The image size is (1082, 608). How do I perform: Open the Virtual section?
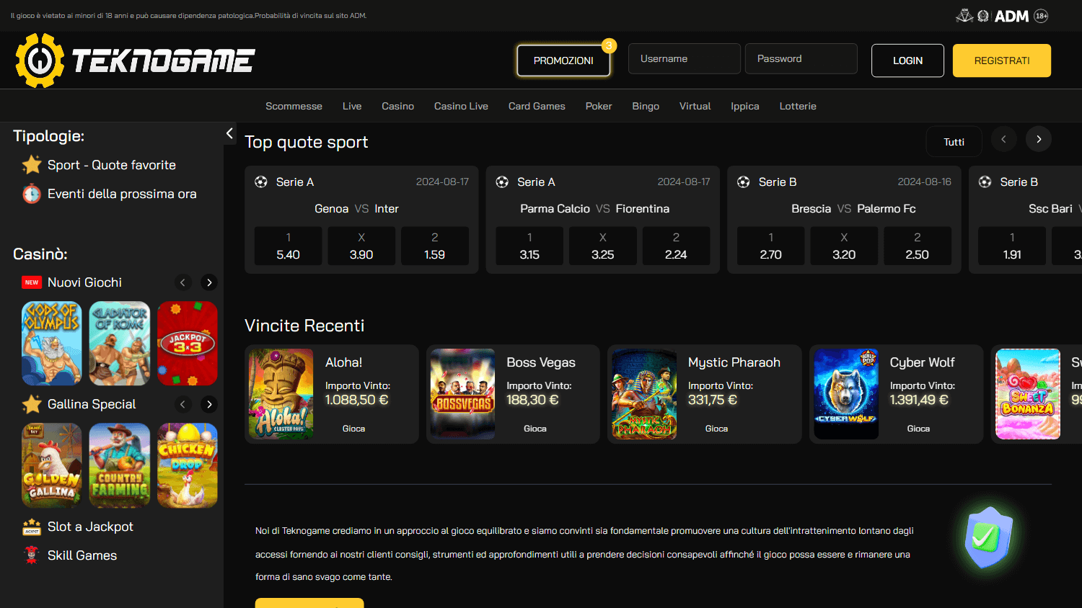point(695,106)
